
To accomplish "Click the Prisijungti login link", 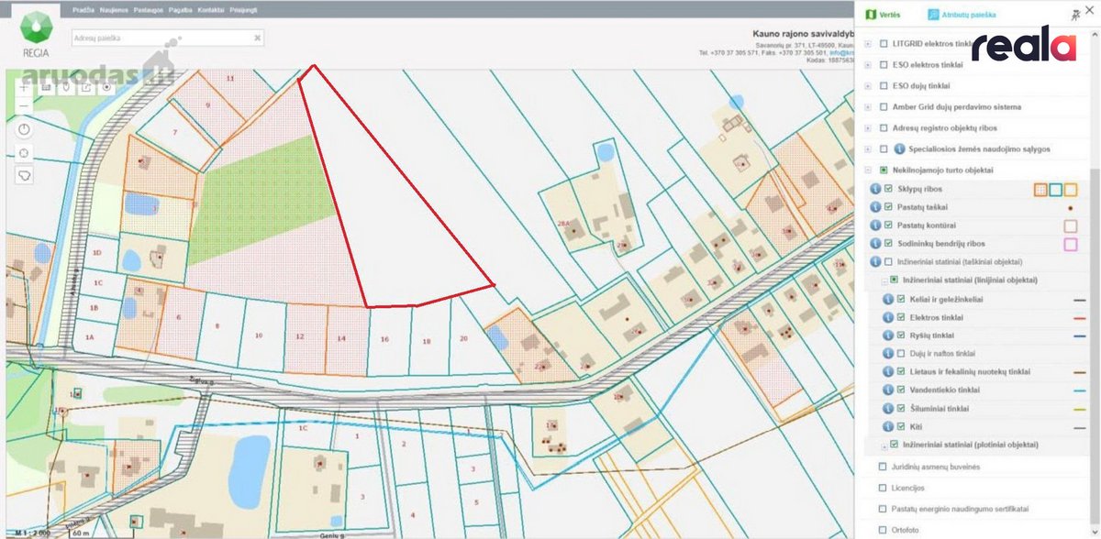I will pyautogui.click(x=243, y=8).
